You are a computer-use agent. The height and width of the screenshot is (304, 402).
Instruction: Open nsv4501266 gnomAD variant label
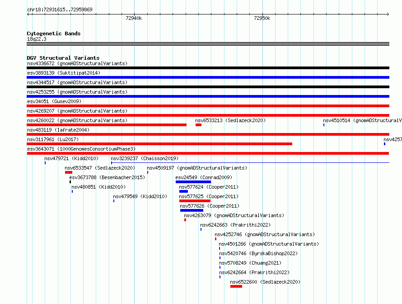coord(269,244)
